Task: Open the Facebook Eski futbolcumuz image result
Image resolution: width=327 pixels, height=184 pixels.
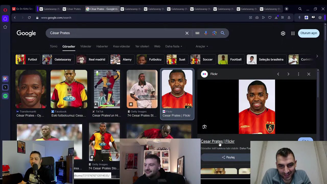Action: (x=69, y=89)
